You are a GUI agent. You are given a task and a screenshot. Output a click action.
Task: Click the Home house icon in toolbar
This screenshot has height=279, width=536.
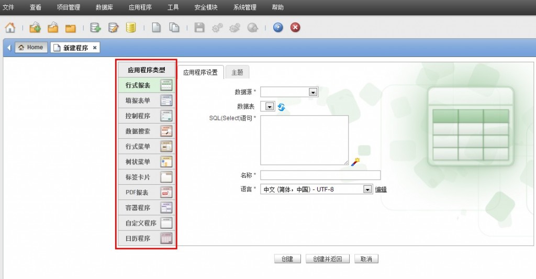tap(10, 28)
